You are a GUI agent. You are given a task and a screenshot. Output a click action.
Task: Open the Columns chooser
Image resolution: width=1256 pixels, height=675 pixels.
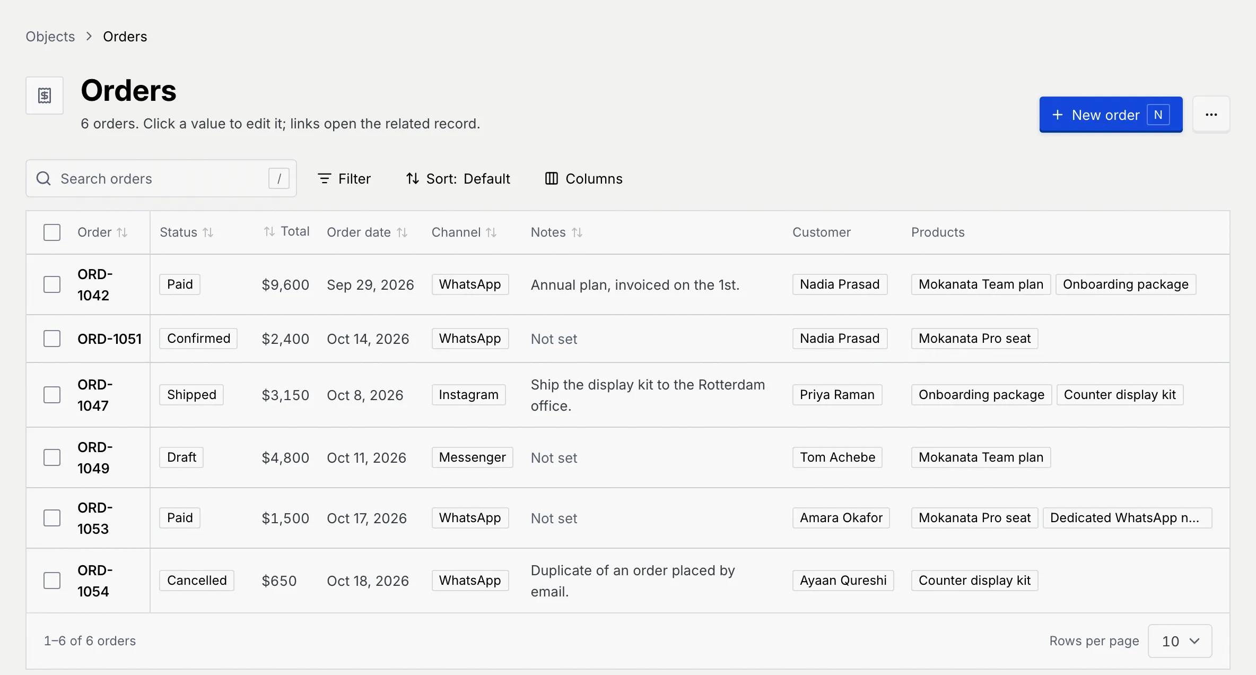pos(584,179)
